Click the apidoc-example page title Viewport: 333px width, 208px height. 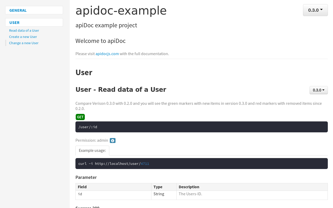(x=121, y=11)
